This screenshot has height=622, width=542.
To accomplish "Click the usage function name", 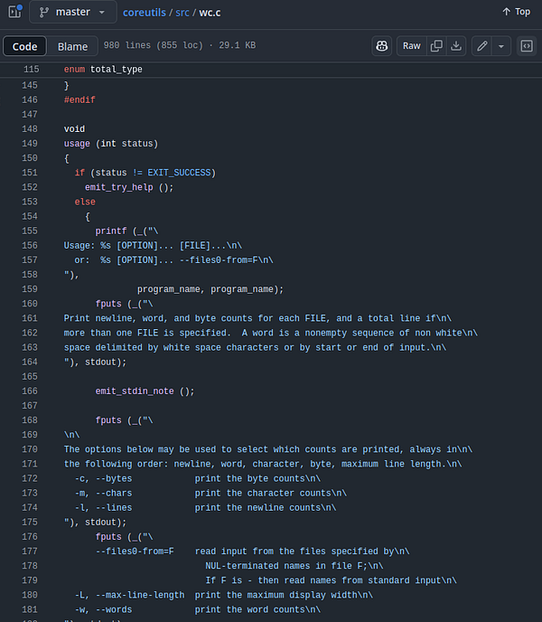I will click(x=77, y=144).
